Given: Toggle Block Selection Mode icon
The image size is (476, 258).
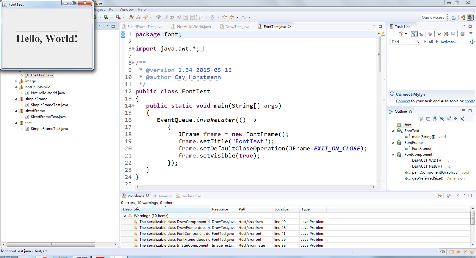Looking at the screenshot, I should click(x=186, y=17).
